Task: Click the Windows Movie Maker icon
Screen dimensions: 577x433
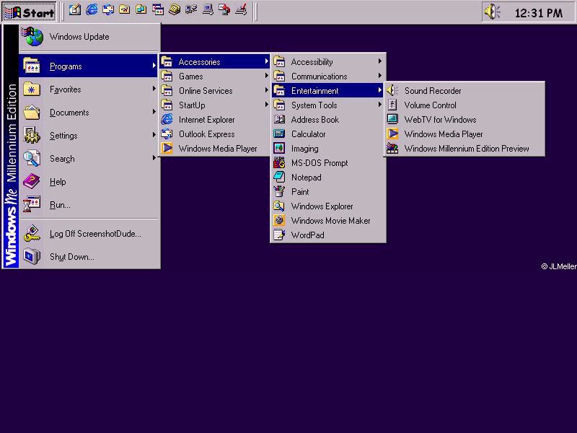Action: 279,220
